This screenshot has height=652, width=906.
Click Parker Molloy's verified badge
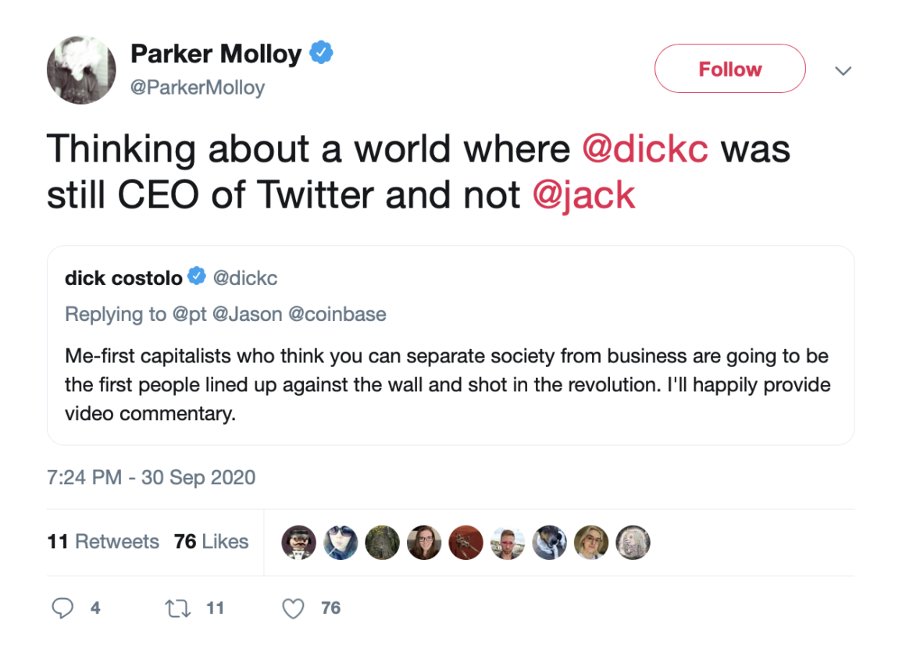[x=322, y=54]
